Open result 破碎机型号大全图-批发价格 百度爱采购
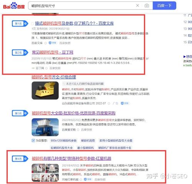 tap(74, 113)
